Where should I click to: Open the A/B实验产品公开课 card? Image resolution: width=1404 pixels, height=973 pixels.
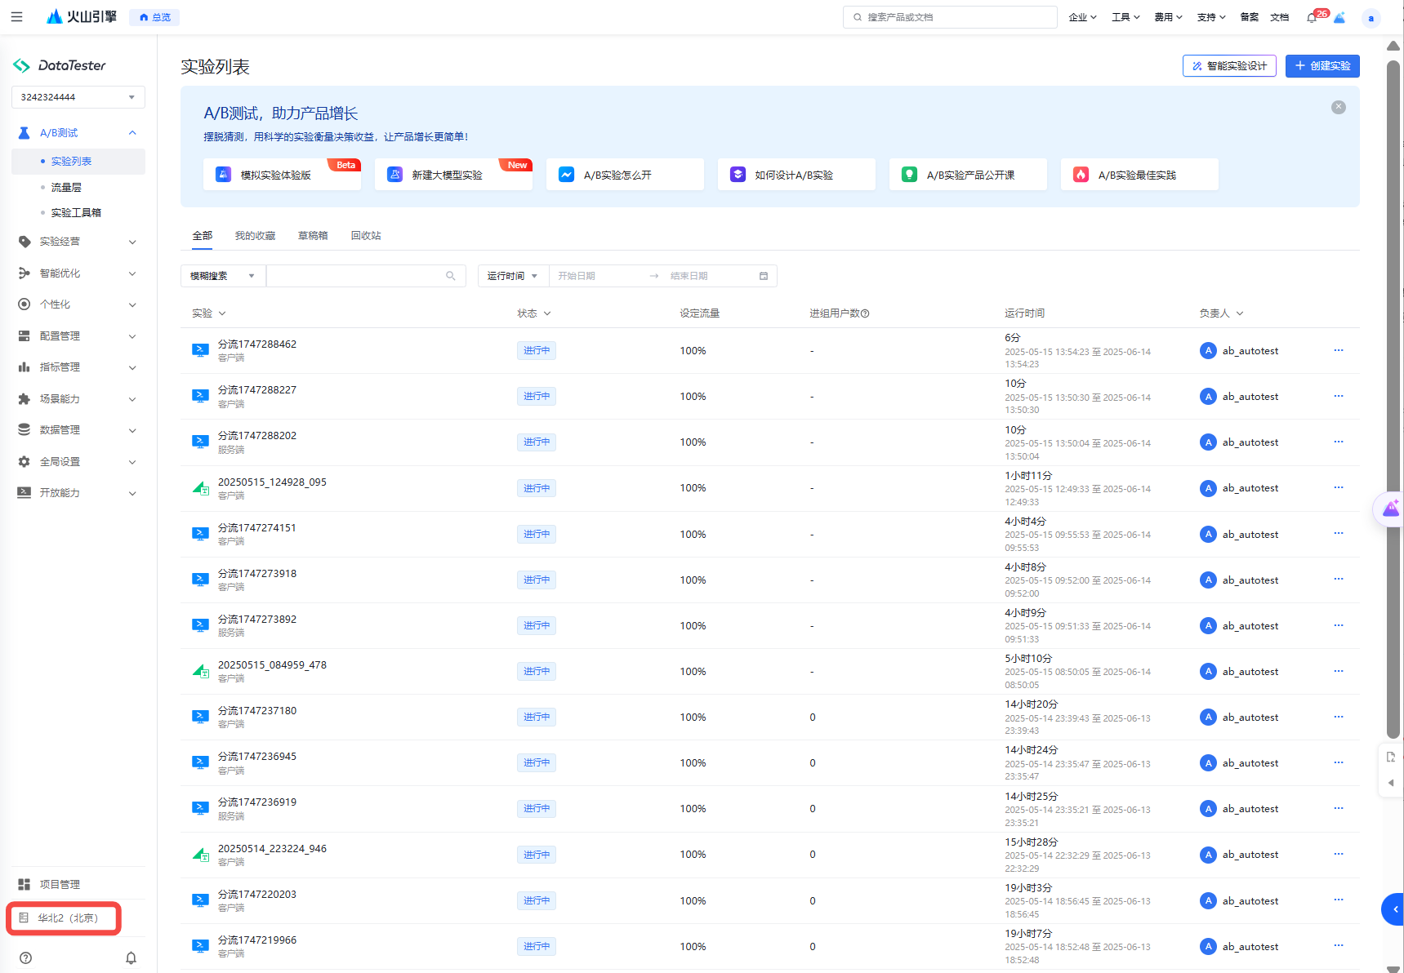coord(968,175)
